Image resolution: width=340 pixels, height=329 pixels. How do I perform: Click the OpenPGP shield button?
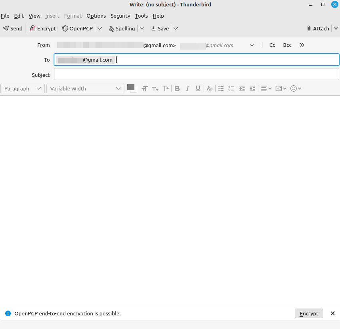click(78, 28)
